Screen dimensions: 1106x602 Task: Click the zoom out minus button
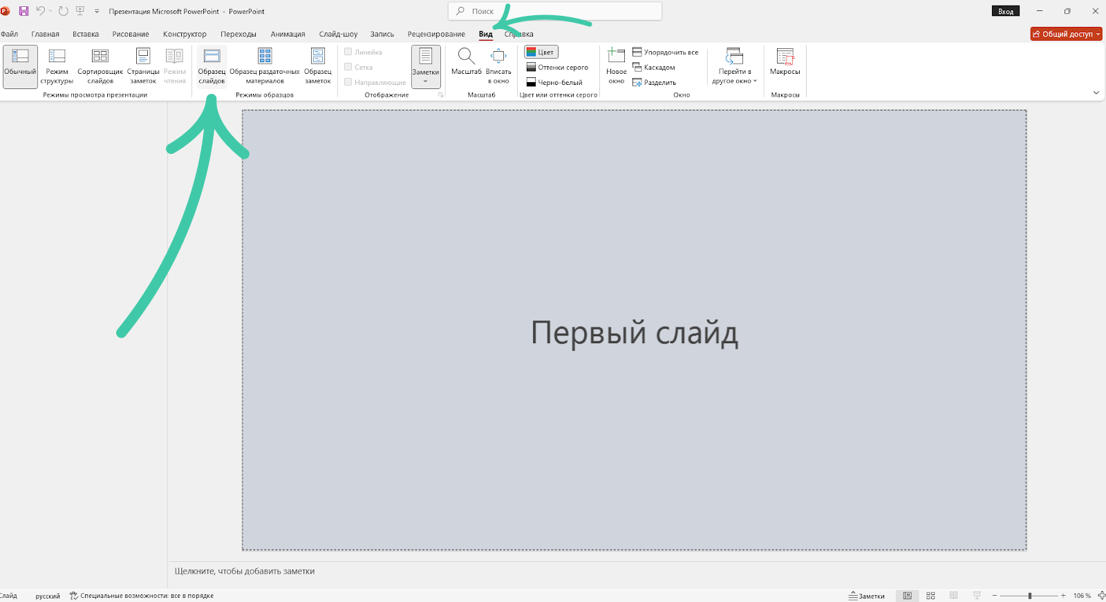tap(994, 596)
